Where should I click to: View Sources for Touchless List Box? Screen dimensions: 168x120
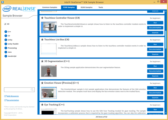(x=155, y=54)
